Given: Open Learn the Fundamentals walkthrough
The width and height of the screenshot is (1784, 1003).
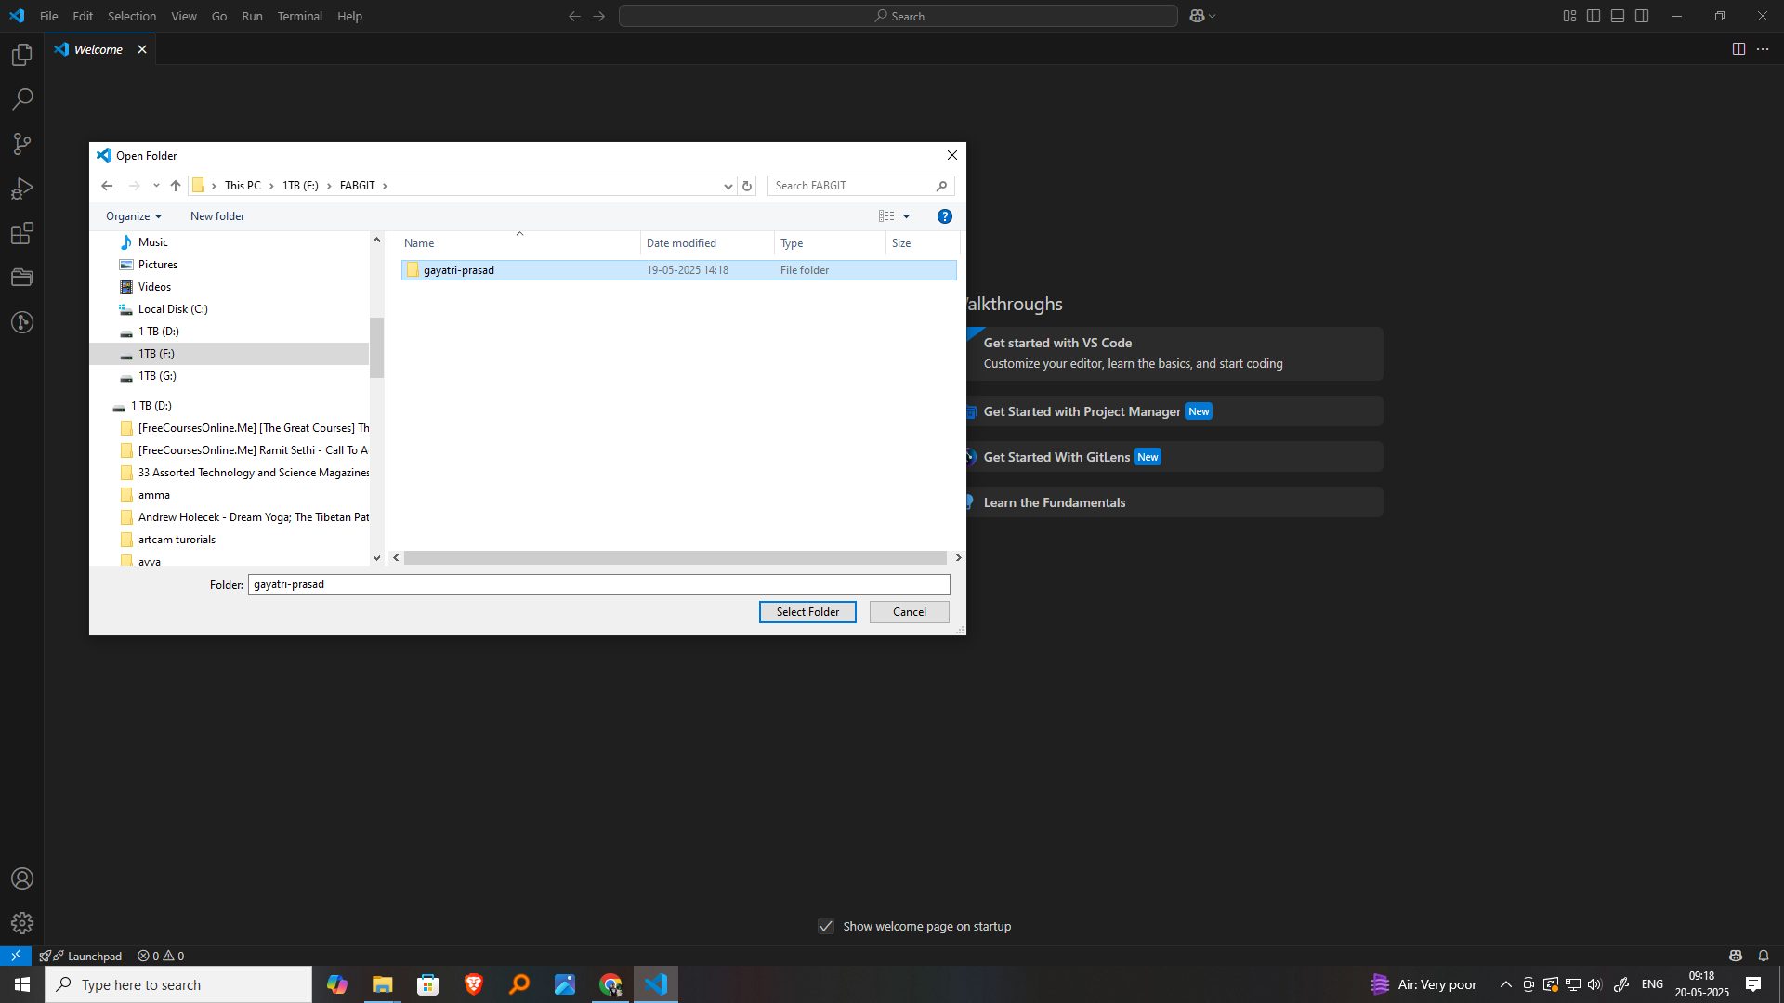Looking at the screenshot, I should pyautogui.click(x=1174, y=502).
